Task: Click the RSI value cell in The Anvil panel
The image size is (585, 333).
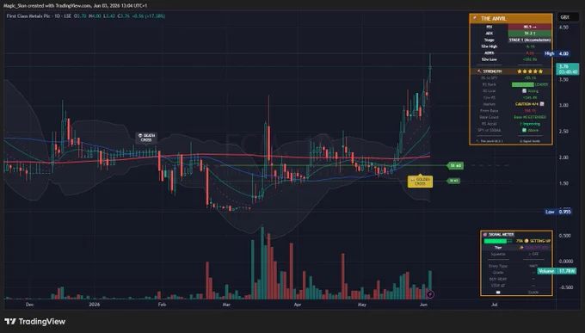Action: click(530, 27)
